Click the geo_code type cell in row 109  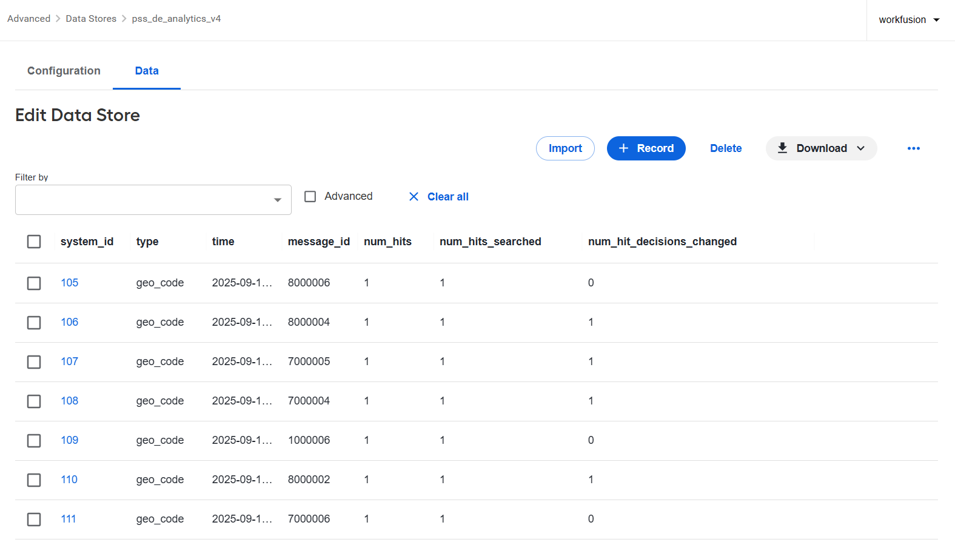pos(160,440)
